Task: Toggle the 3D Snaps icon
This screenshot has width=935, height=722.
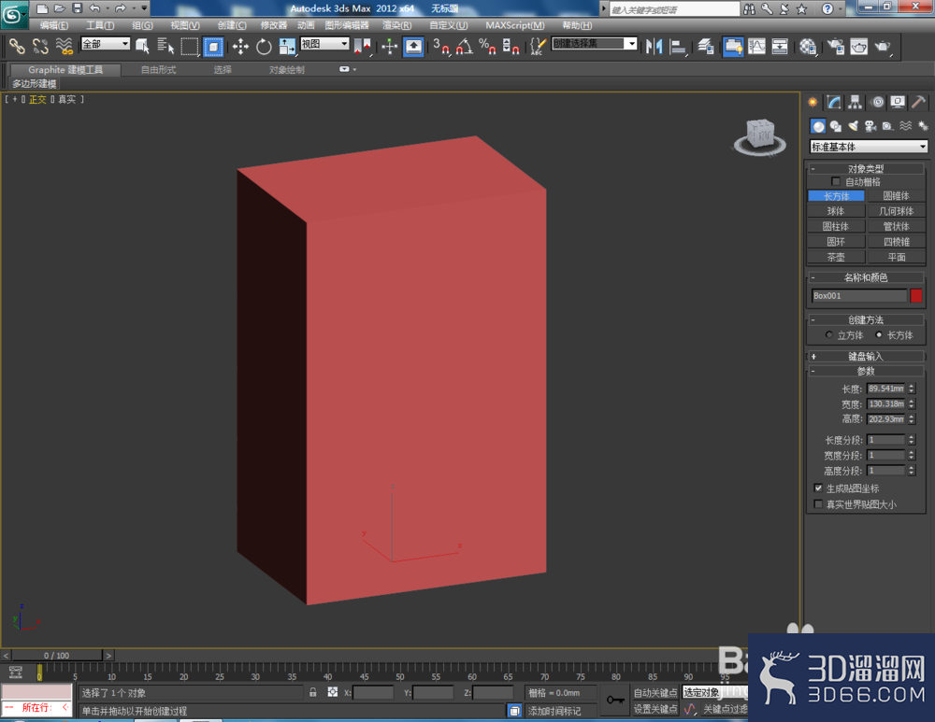Action: [x=440, y=47]
